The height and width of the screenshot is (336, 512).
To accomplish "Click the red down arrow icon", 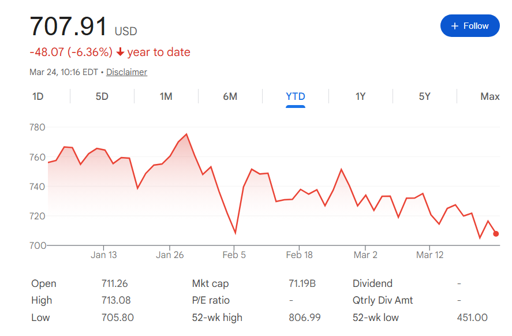I will coord(120,53).
